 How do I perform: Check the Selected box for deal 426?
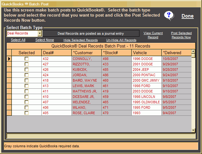point(26,70)
